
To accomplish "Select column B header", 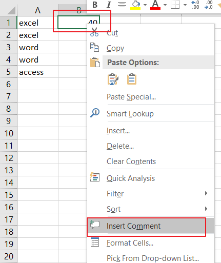I will [79, 10].
